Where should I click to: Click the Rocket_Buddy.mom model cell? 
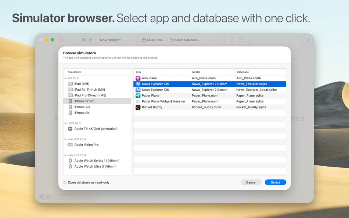click(206, 107)
